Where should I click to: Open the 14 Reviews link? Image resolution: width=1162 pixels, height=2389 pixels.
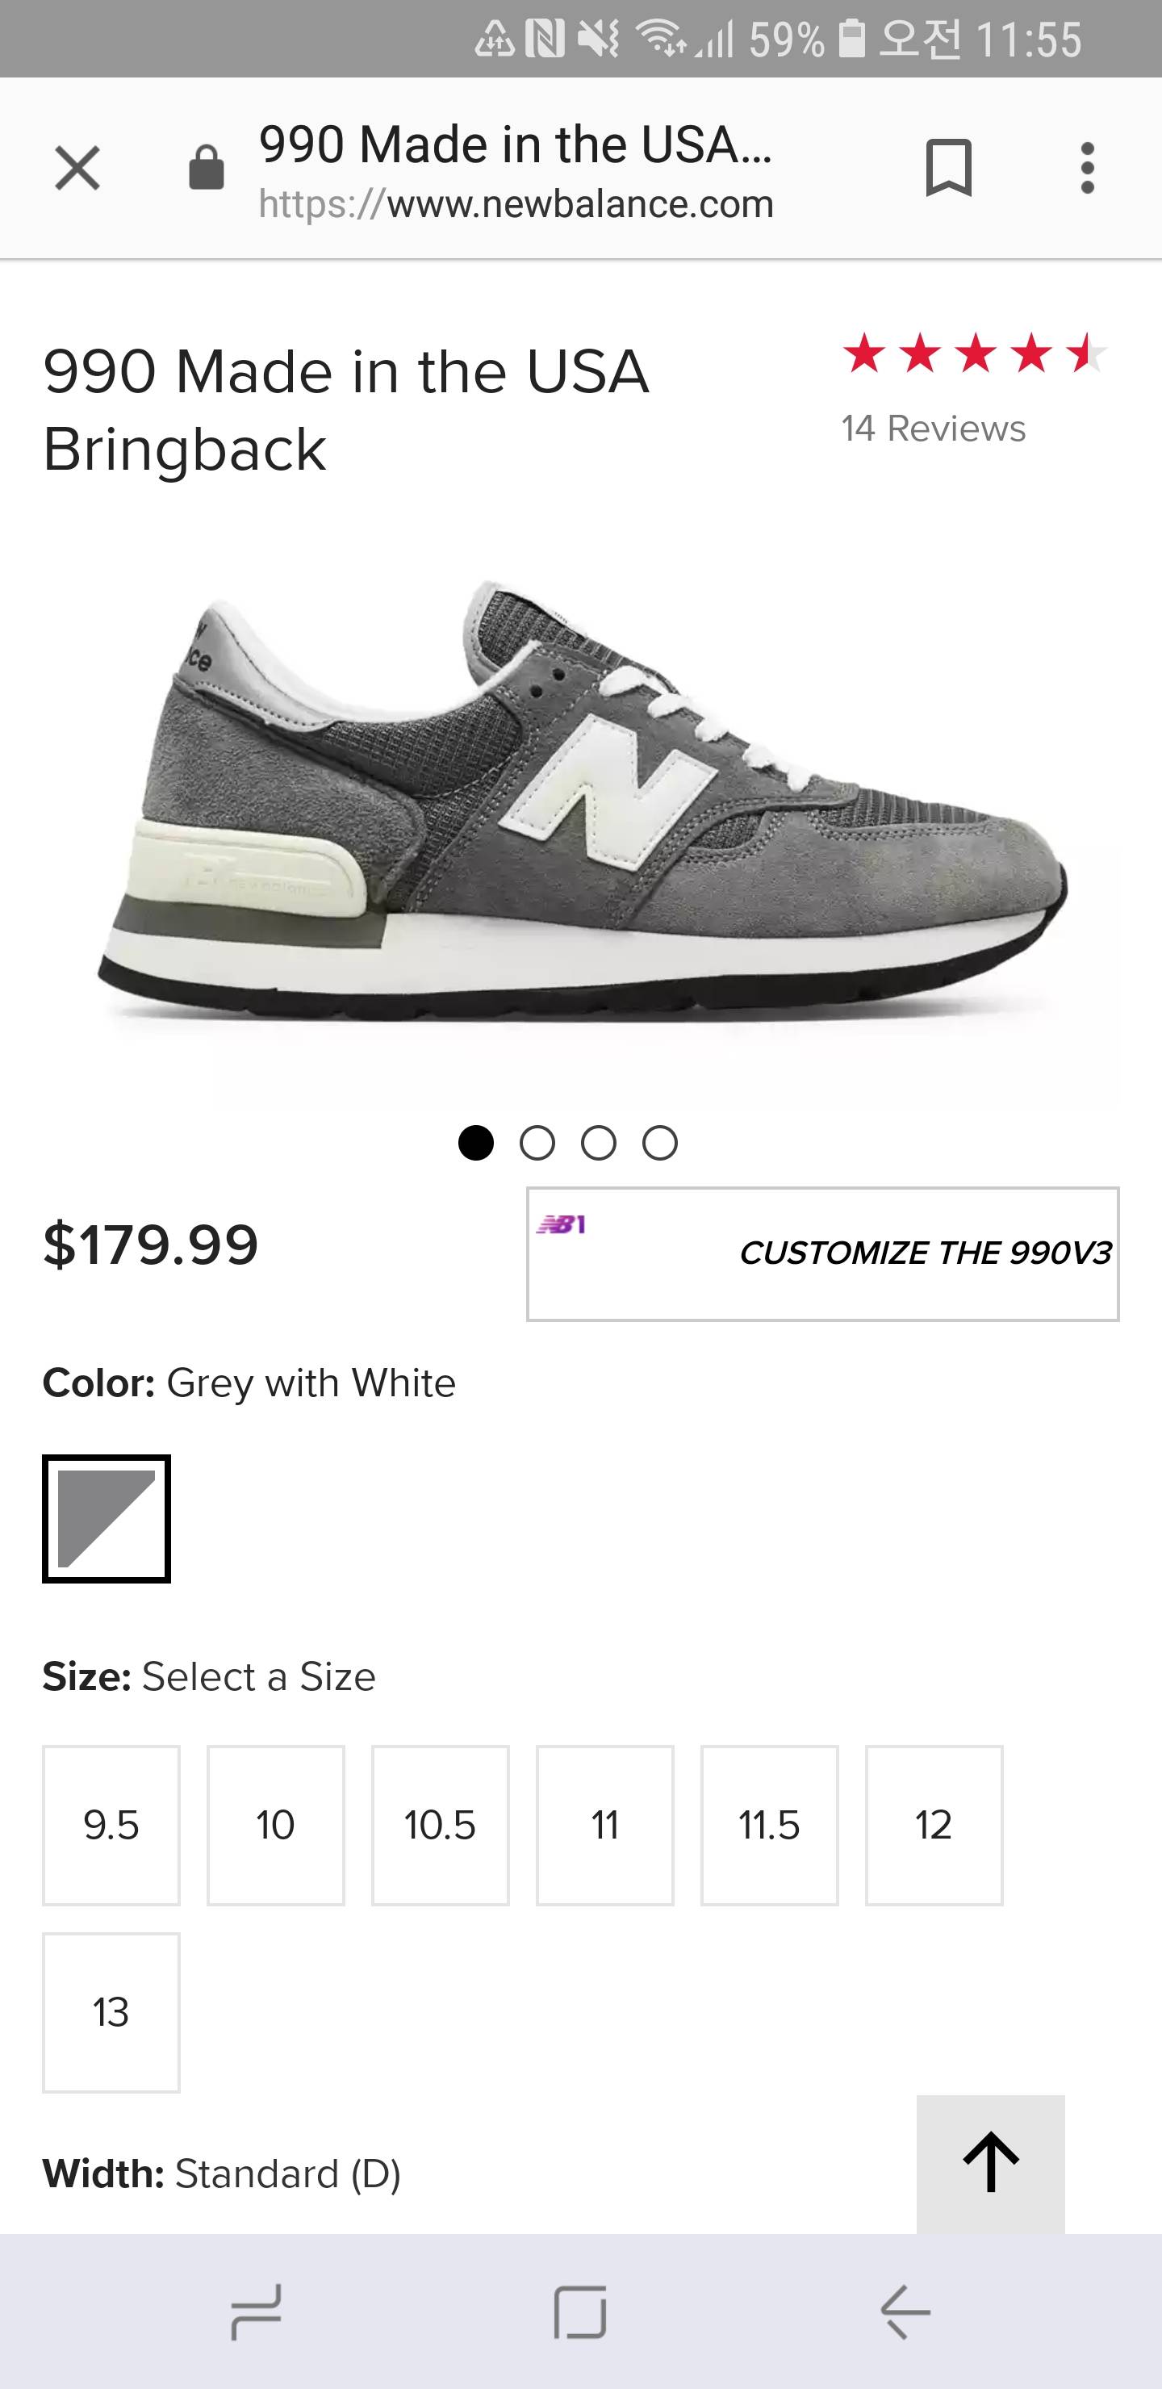[x=933, y=429]
